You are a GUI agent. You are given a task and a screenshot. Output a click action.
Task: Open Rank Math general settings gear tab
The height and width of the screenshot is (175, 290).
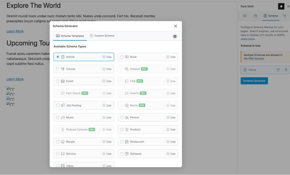tap(245, 16)
